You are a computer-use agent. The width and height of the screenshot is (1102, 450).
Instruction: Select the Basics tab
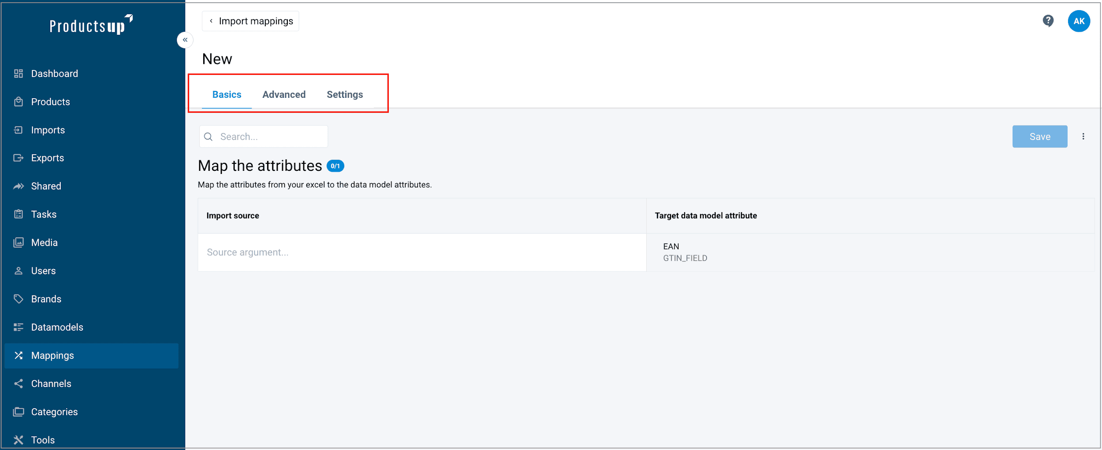click(x=227, y=95)
